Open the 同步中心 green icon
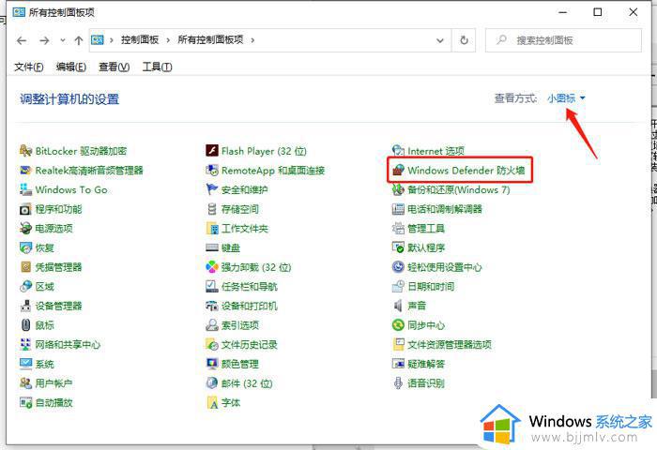 [x=398, y=324]
